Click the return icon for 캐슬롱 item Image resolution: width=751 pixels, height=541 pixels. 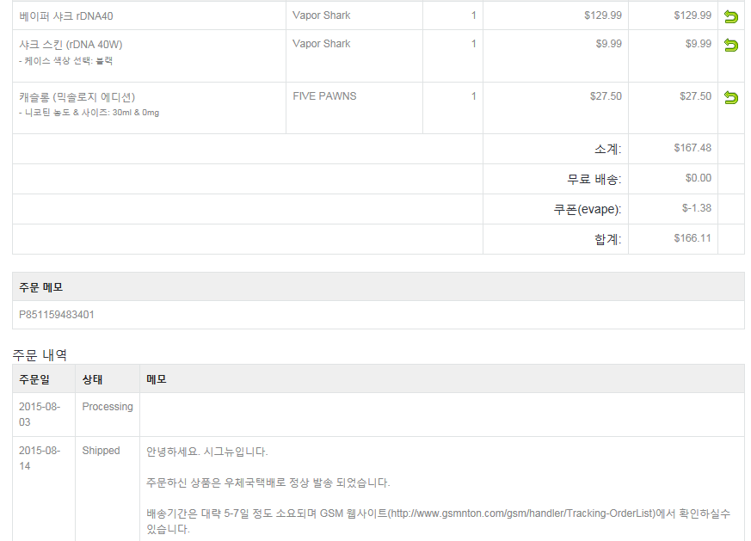[731, 97]
